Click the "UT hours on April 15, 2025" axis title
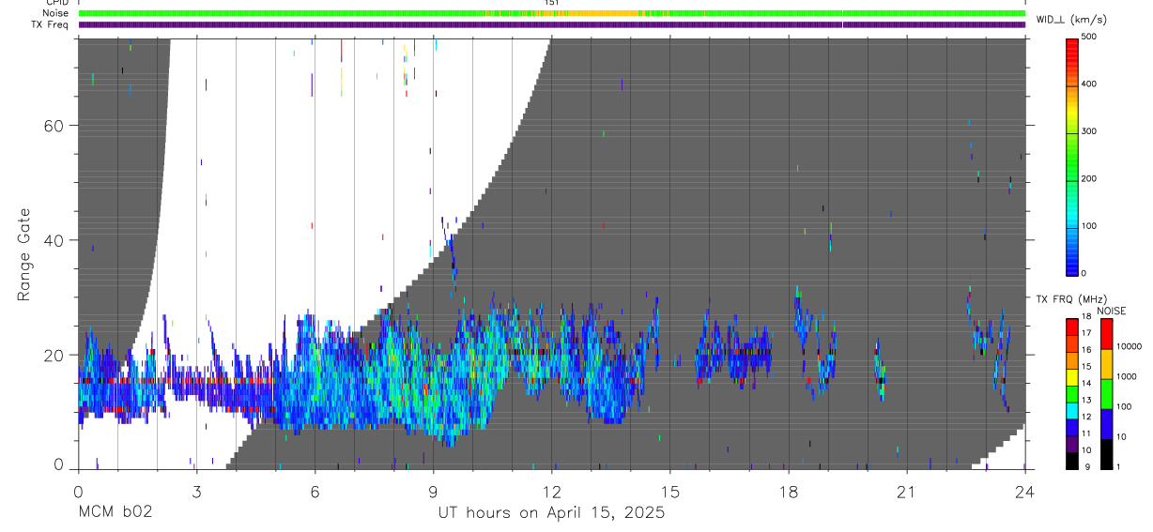1153x532 pixels. pos(551,513)
